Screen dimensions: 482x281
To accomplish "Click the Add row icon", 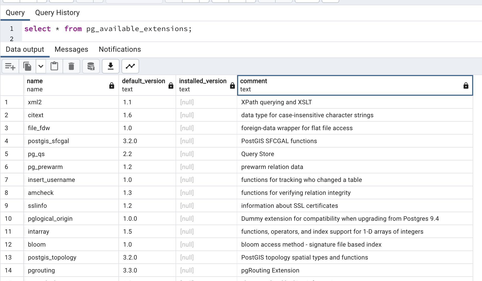I will (x=10, y=66).
